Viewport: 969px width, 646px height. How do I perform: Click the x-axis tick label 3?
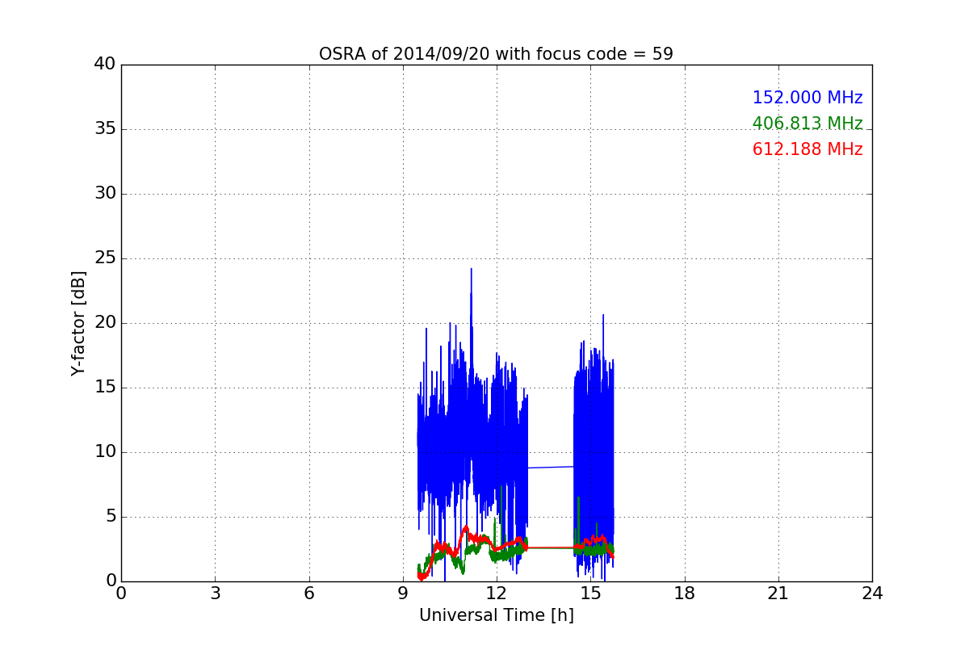point(215,594)
